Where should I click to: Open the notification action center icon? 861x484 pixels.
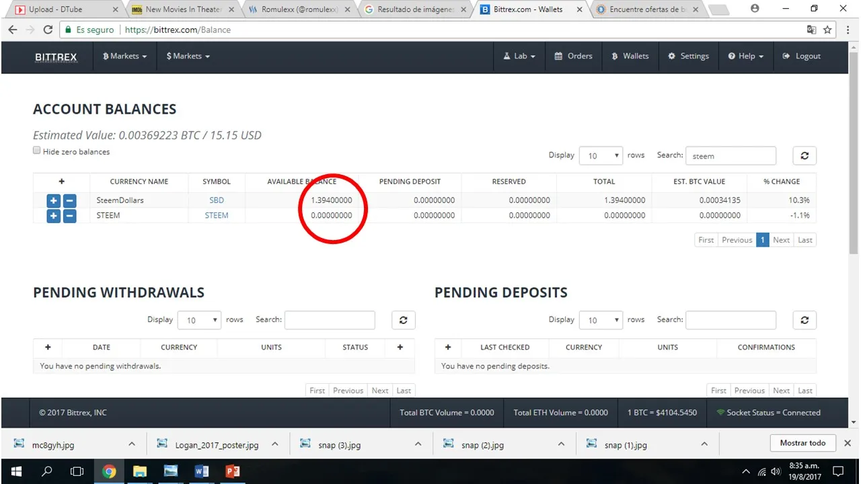838,471
